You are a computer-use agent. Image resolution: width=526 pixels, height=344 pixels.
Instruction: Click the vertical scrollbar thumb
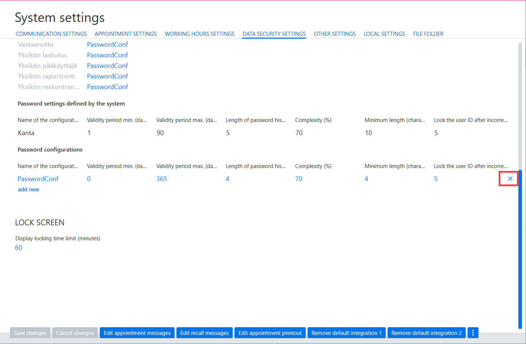tap(520, 249)
